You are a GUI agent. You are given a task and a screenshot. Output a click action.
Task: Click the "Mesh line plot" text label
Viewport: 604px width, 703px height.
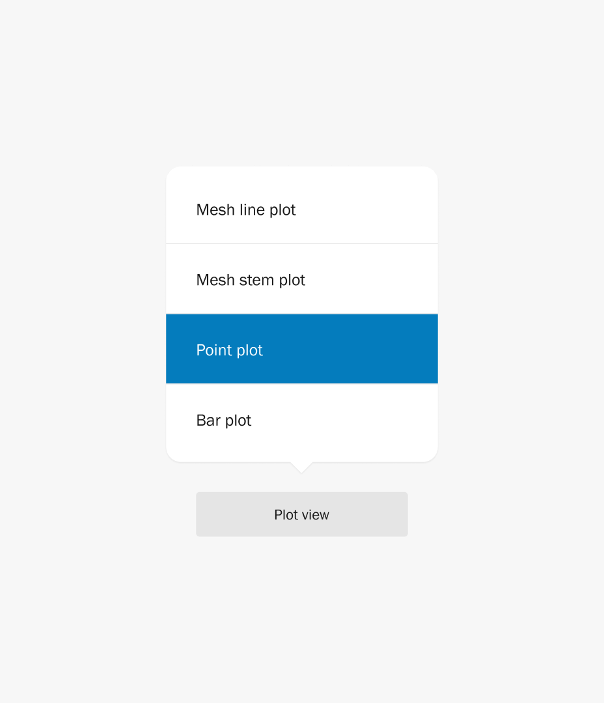pyautogui.click(x=246, y=210)
